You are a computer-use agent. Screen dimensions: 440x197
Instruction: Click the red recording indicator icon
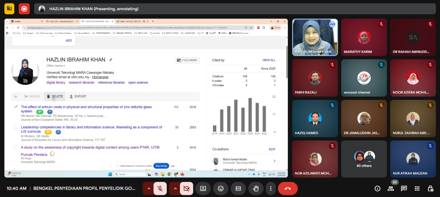click(x=24, y=9)
